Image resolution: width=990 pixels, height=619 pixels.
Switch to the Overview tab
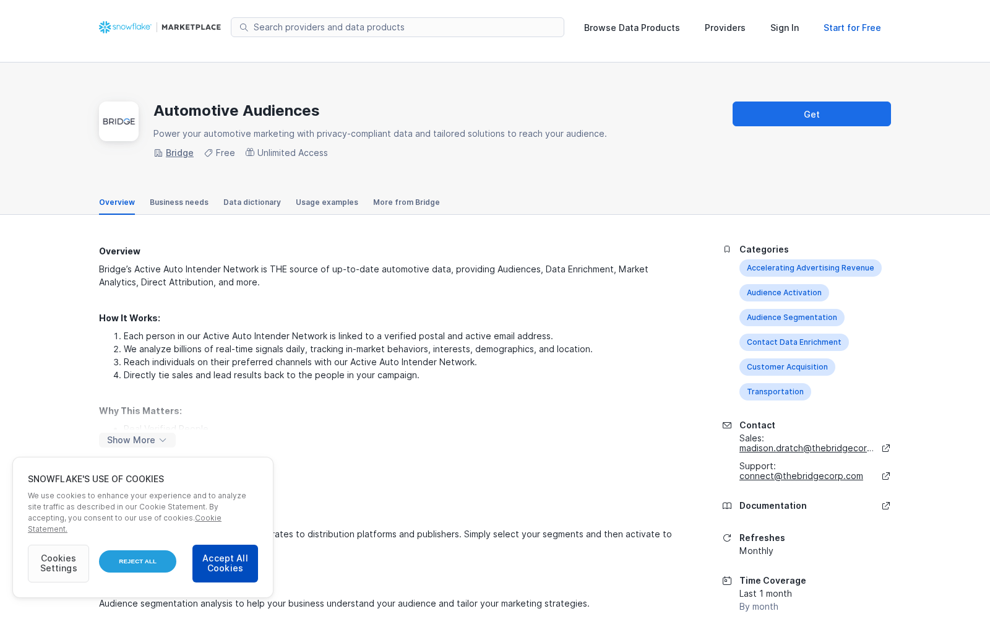(117, 202)
